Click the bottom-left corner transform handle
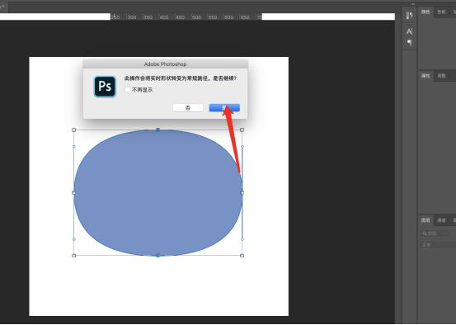Image resolution: width=456 pixels, height=325 pixels. click(74, 256)
